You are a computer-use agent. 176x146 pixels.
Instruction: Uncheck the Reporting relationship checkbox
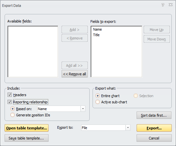tap(9, 102)
